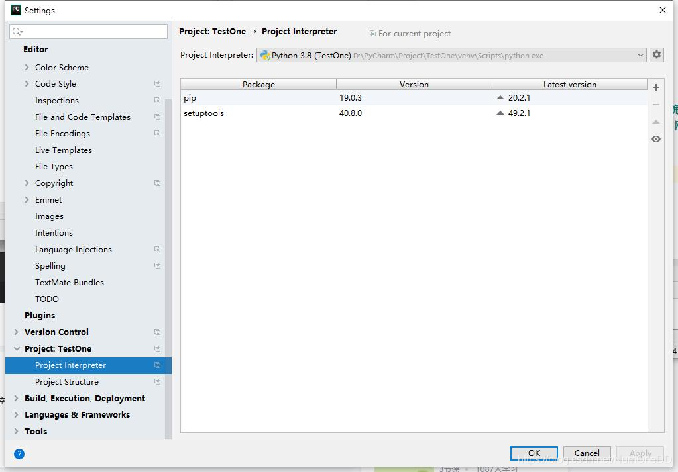Image resolution: width=678 pixels, height=472 pixels.
Task: Click the project-level icon beside Inspections
Action: [157, 100]
